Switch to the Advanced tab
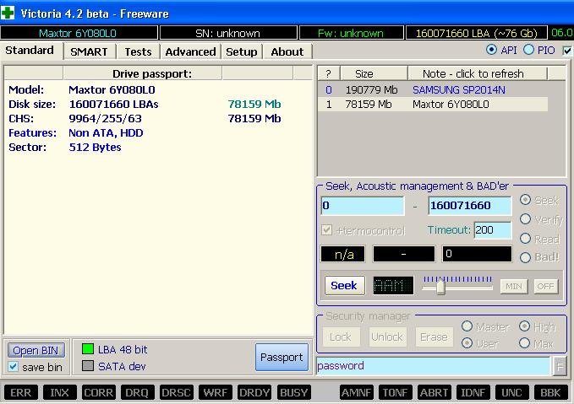The width and height of the screenshot is (574, 404). pos(190,51)
